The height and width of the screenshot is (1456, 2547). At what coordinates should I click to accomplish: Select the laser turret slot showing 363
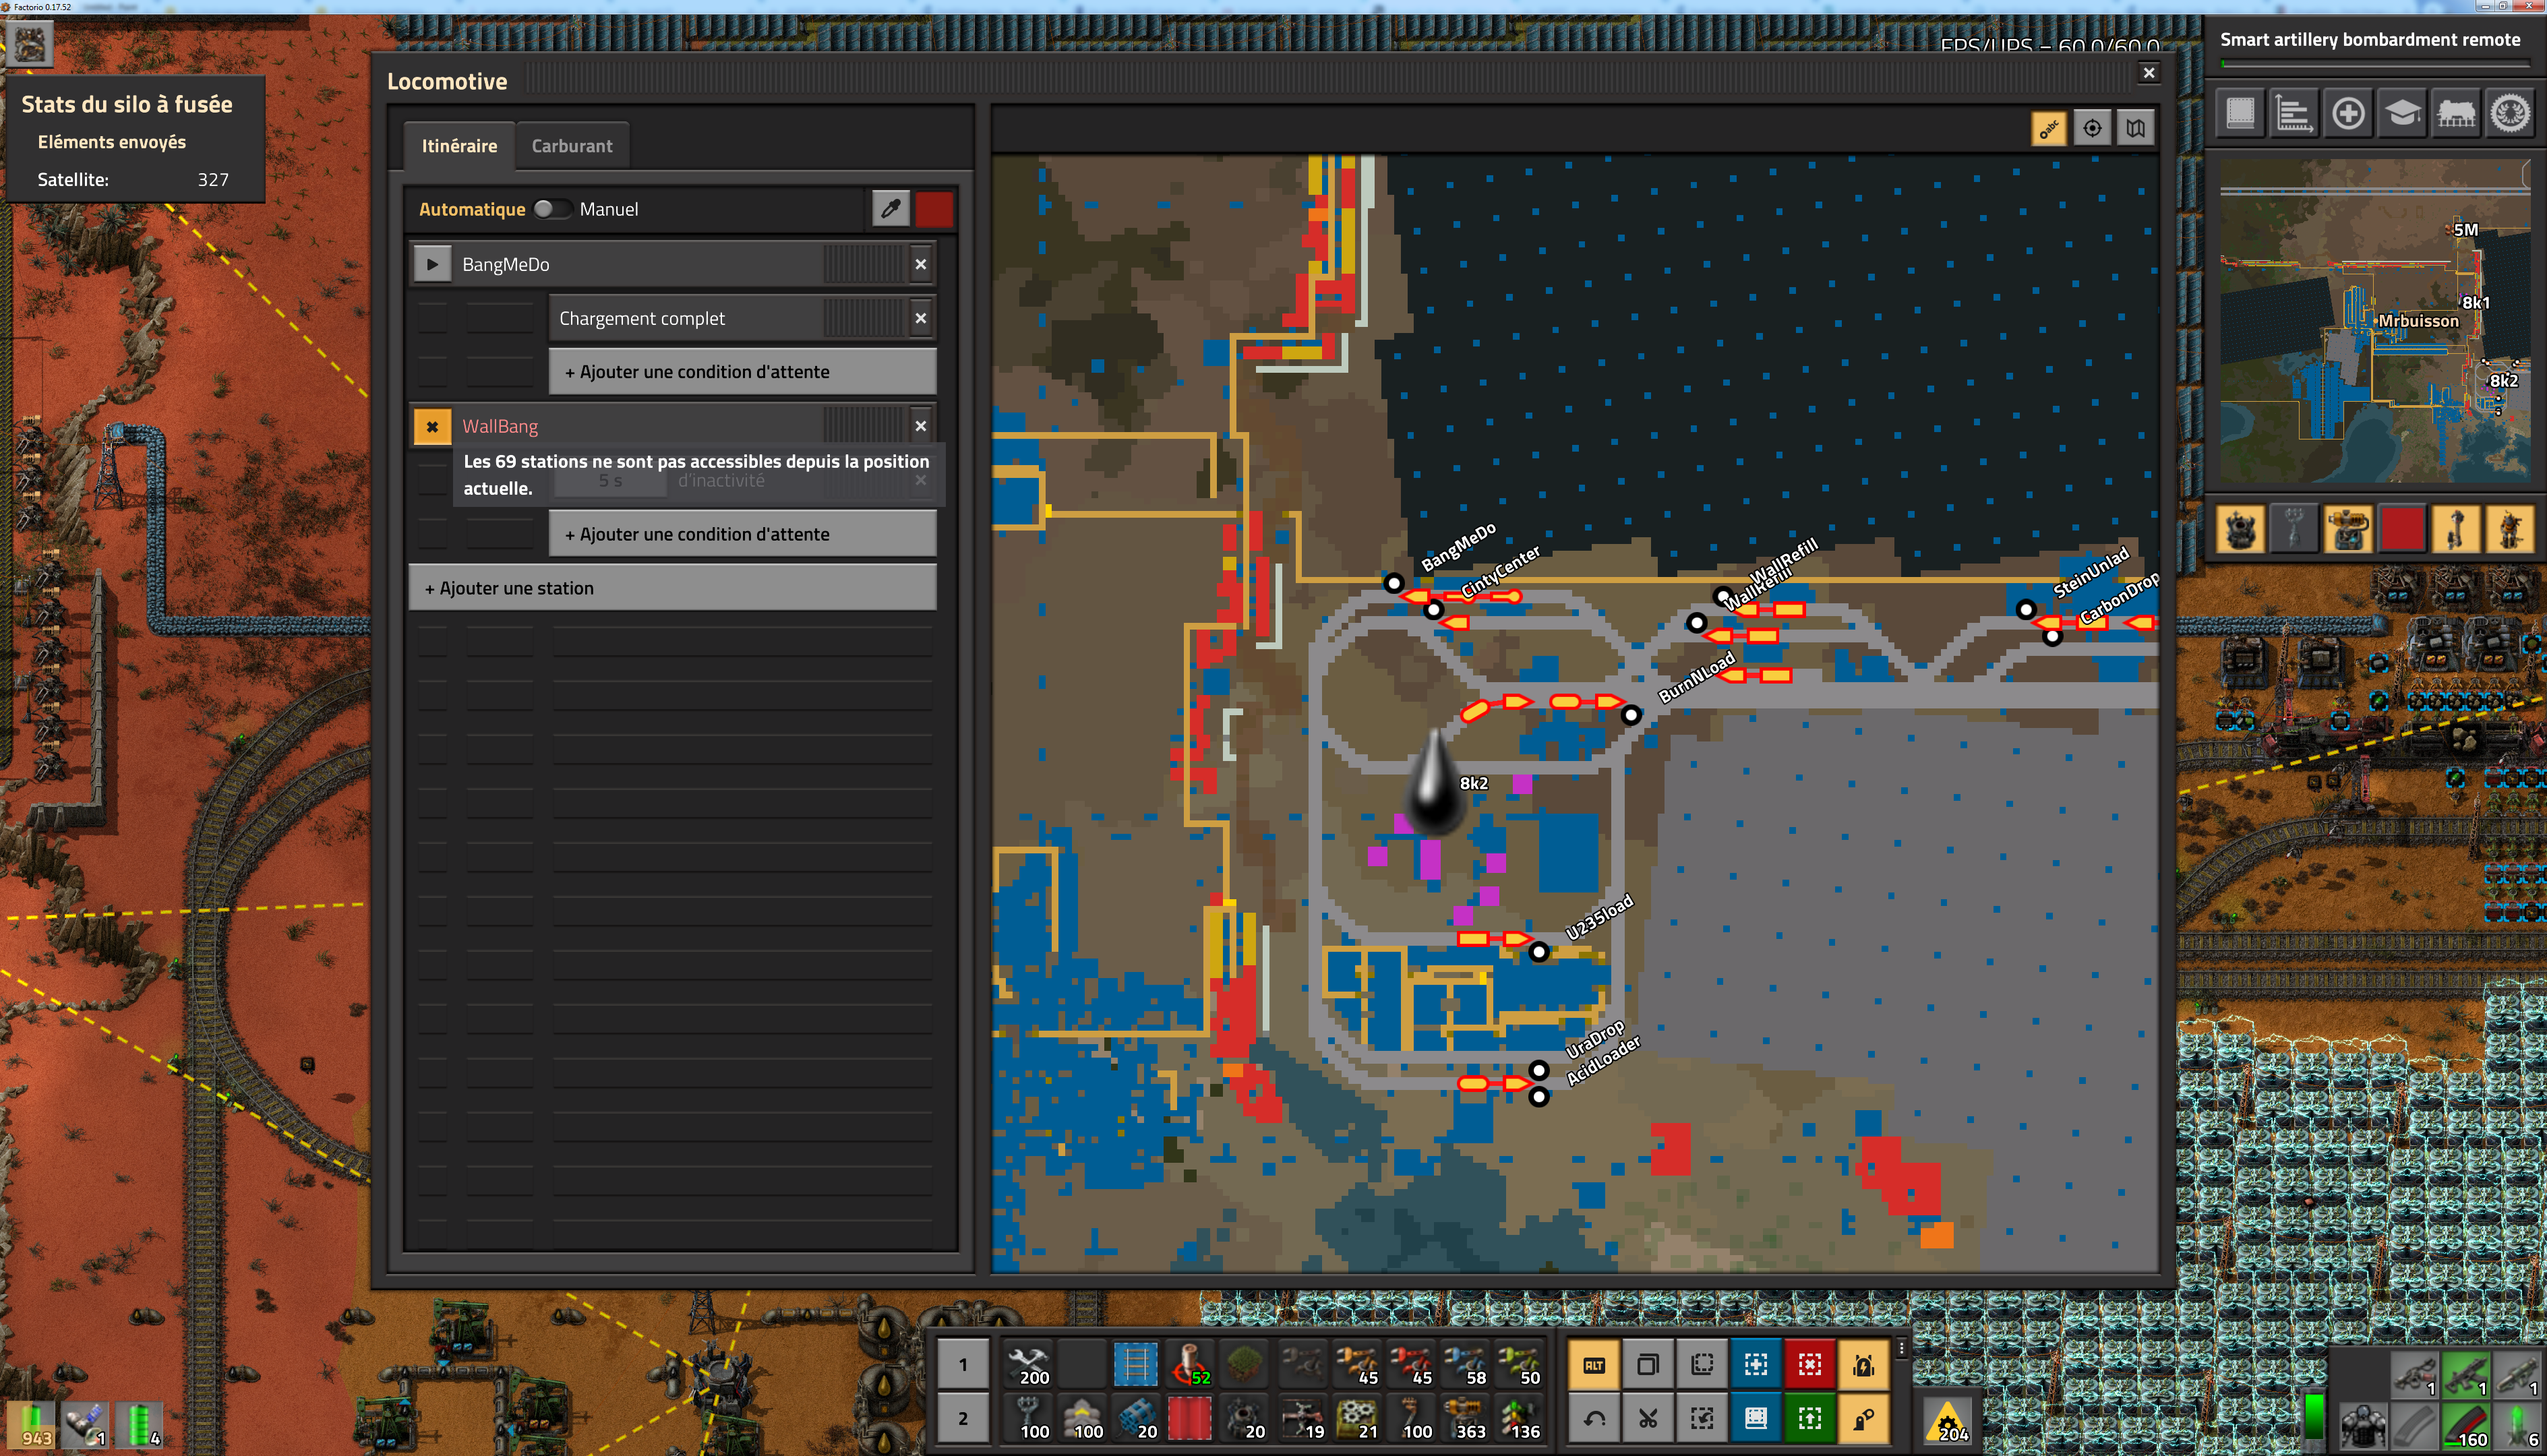[x=1465, y=1418]
